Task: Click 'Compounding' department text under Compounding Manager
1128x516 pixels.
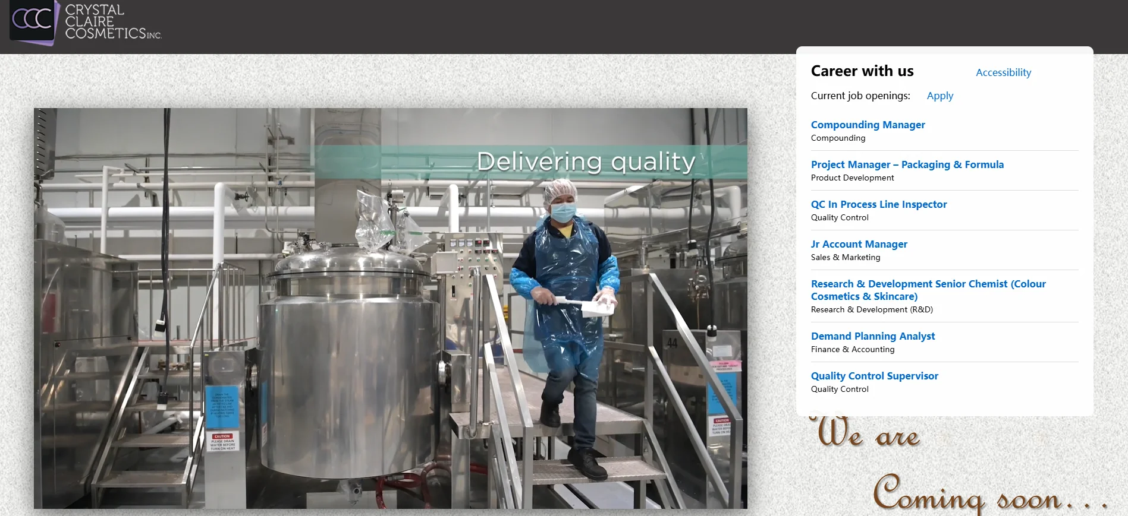Action: 838,138
